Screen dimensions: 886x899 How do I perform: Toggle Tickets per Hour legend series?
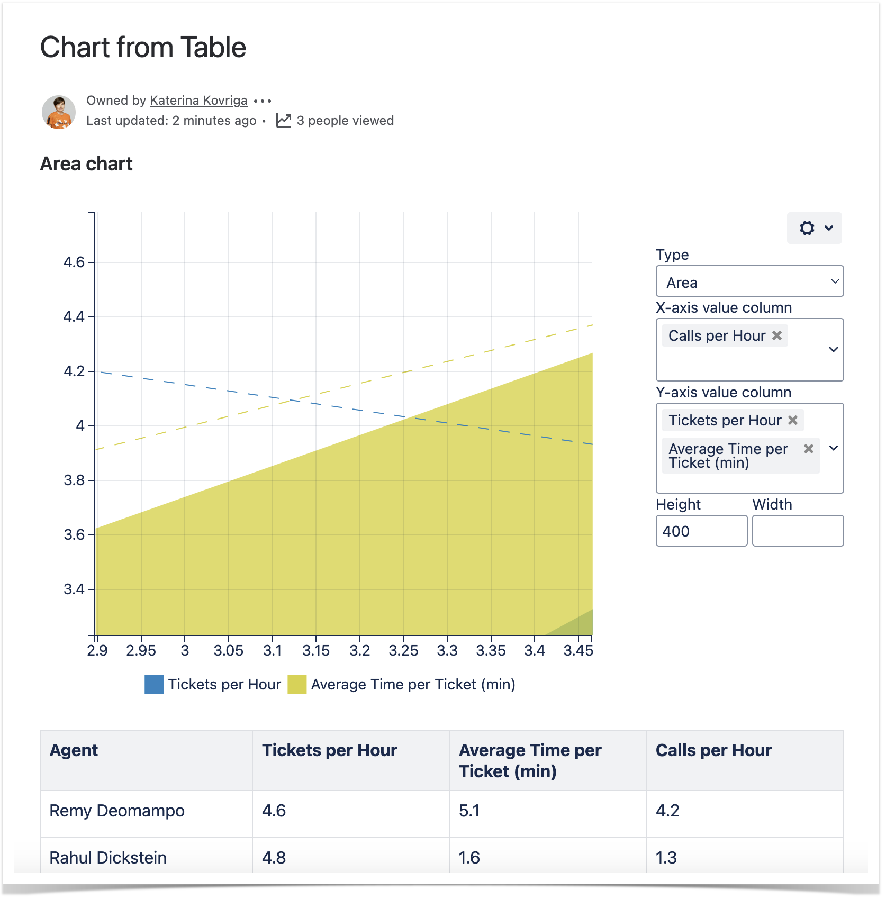(x=213, y=684)
